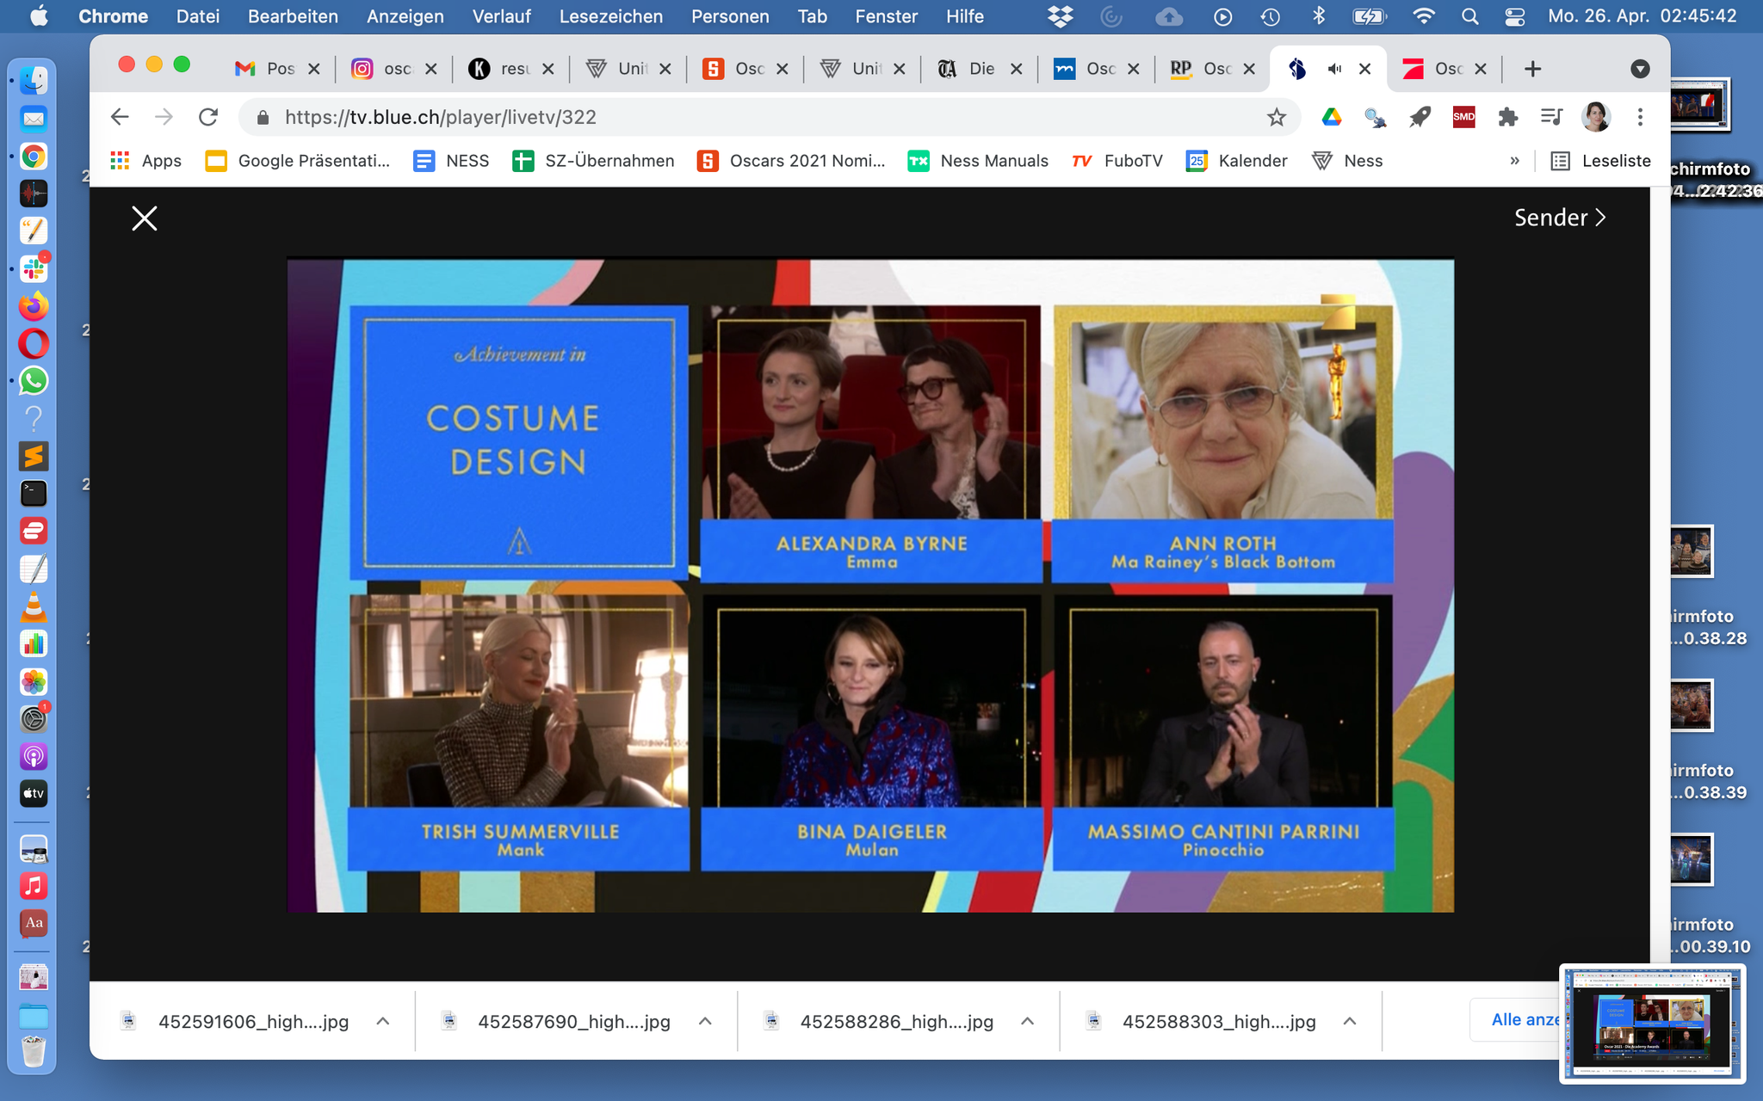Expand options for 452591606_high jpg download
Viewport: 1763px width, 1101px height.
[383, 1021]
